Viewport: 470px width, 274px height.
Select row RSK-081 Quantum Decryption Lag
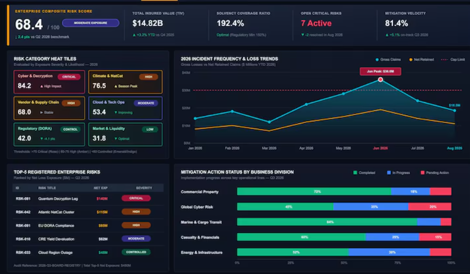click(89, 199)
